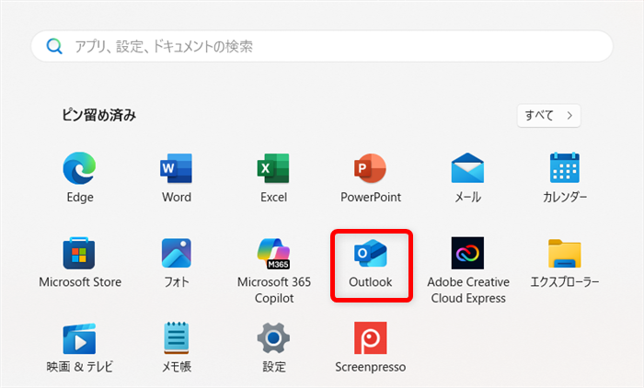644x388 pixels.
Task: Click the search box for apps and settings
Action: tap(322, 46)
